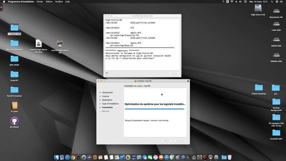
Task: Open Photos app from the Dock
Action: coord(128,157)
